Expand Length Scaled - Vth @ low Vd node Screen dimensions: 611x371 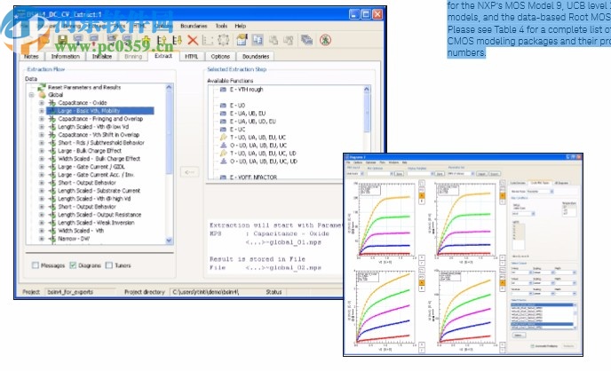42,127
